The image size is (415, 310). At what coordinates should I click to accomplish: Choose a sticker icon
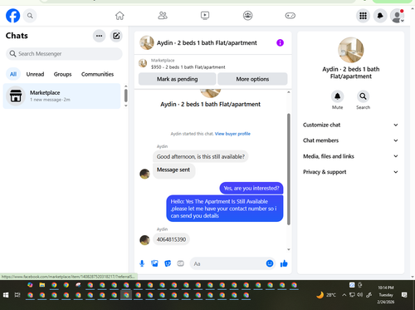(x=168, y=263)
